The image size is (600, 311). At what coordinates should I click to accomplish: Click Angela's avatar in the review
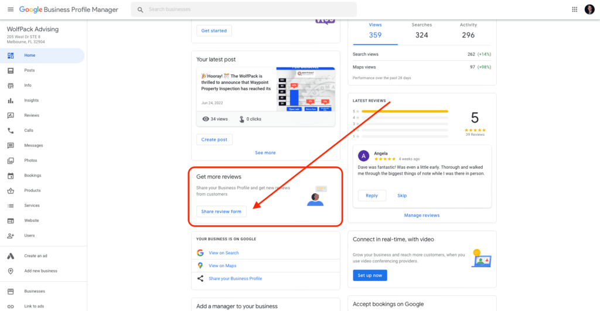(x=363, y=156)
